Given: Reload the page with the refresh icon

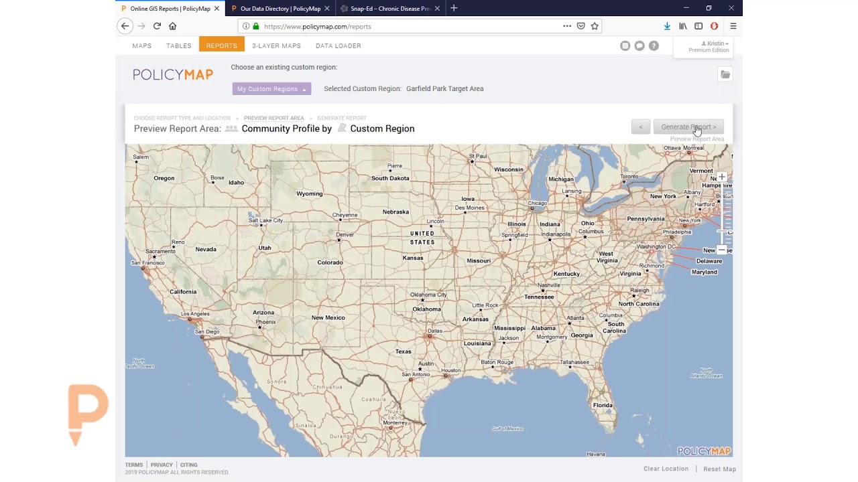Looking at the screenshot, I should point(157,26).
